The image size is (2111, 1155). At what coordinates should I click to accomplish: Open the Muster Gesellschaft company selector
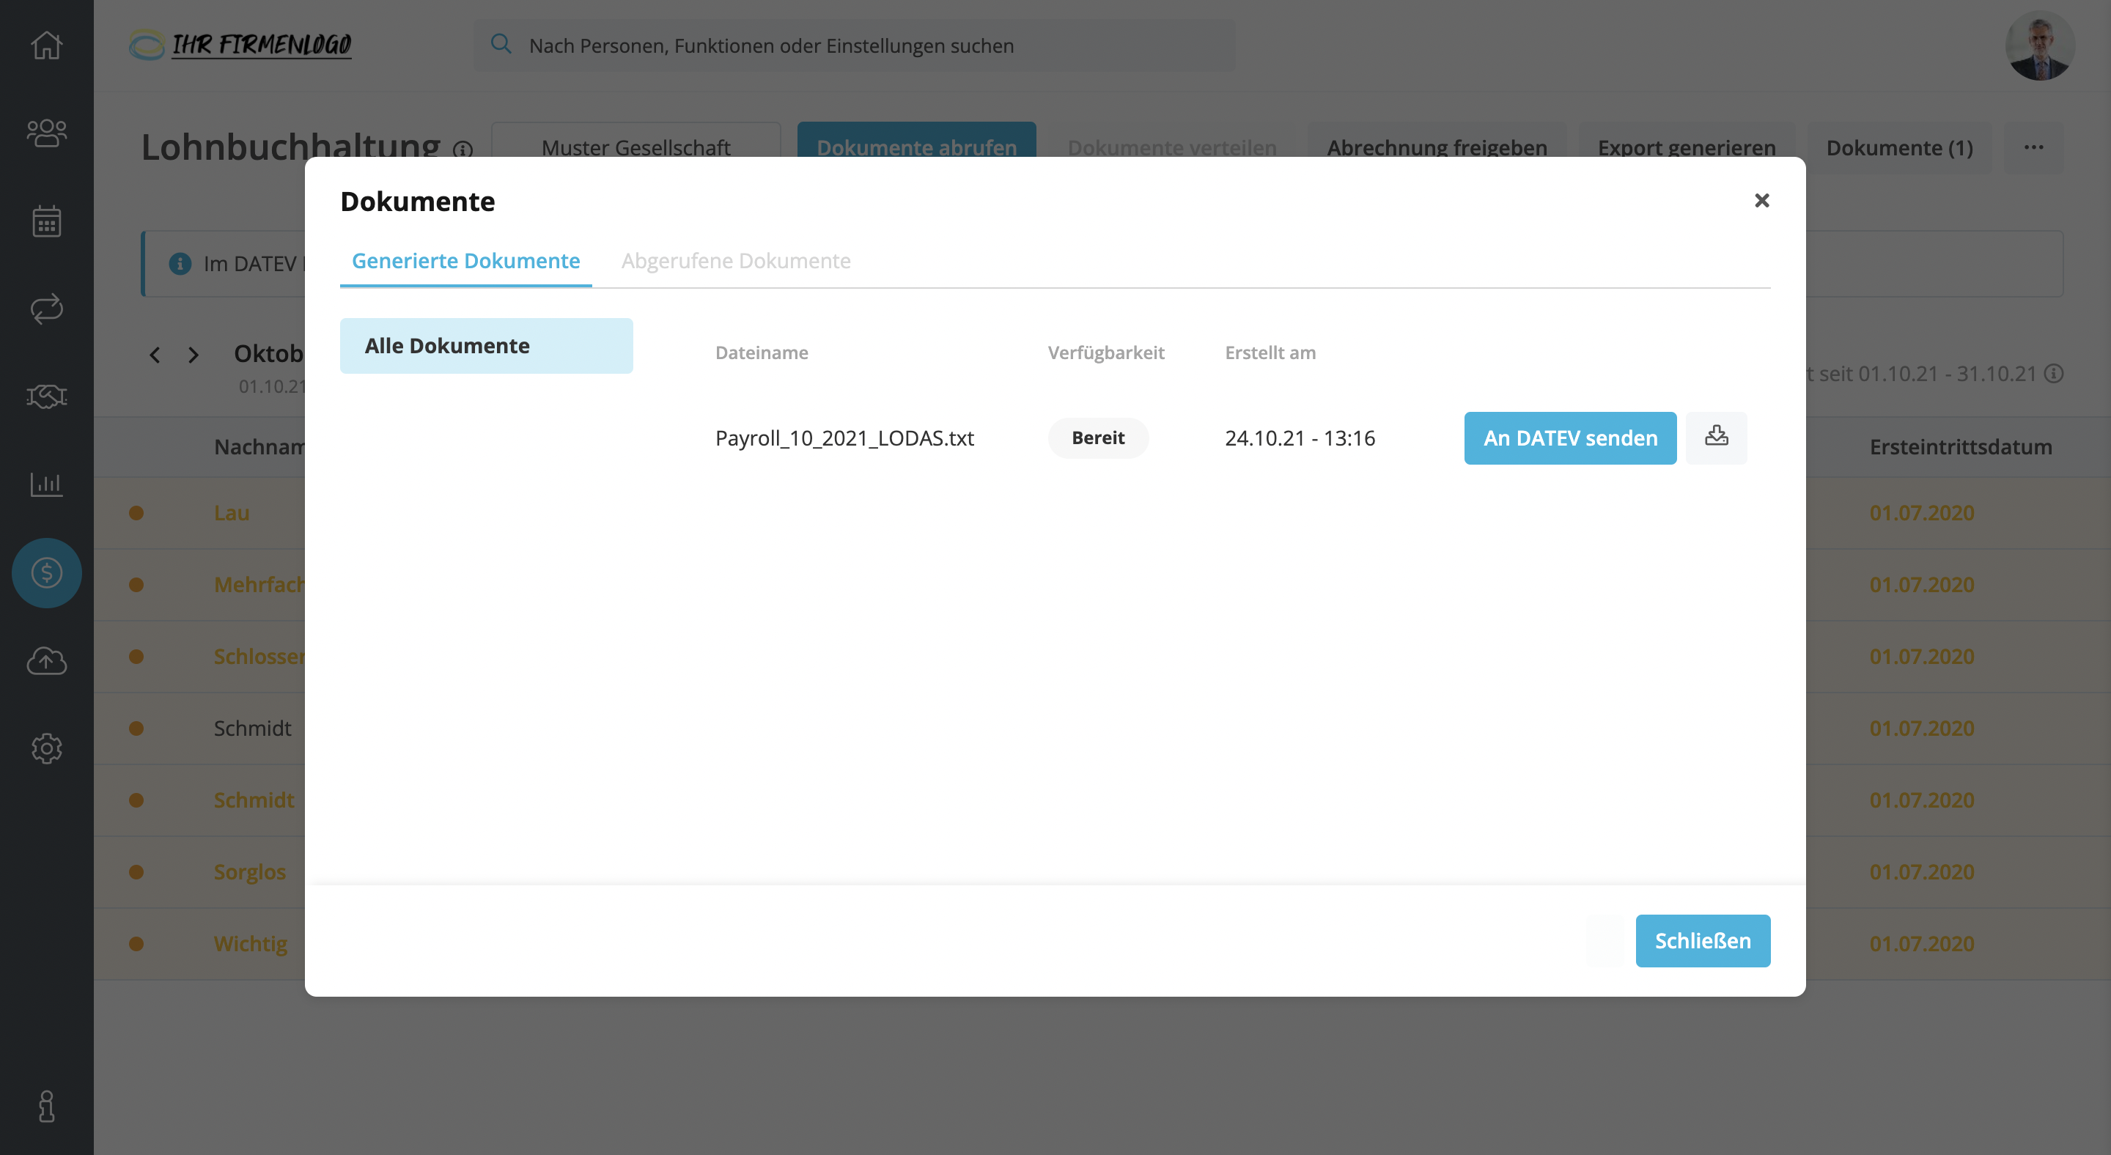point(636,141)
